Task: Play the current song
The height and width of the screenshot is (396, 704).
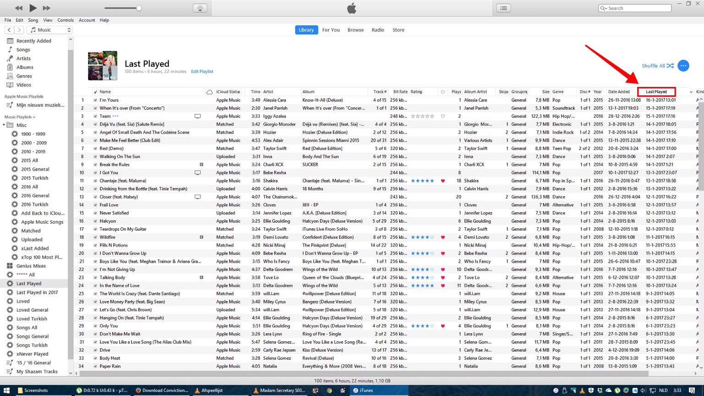Action: [33, 8]
